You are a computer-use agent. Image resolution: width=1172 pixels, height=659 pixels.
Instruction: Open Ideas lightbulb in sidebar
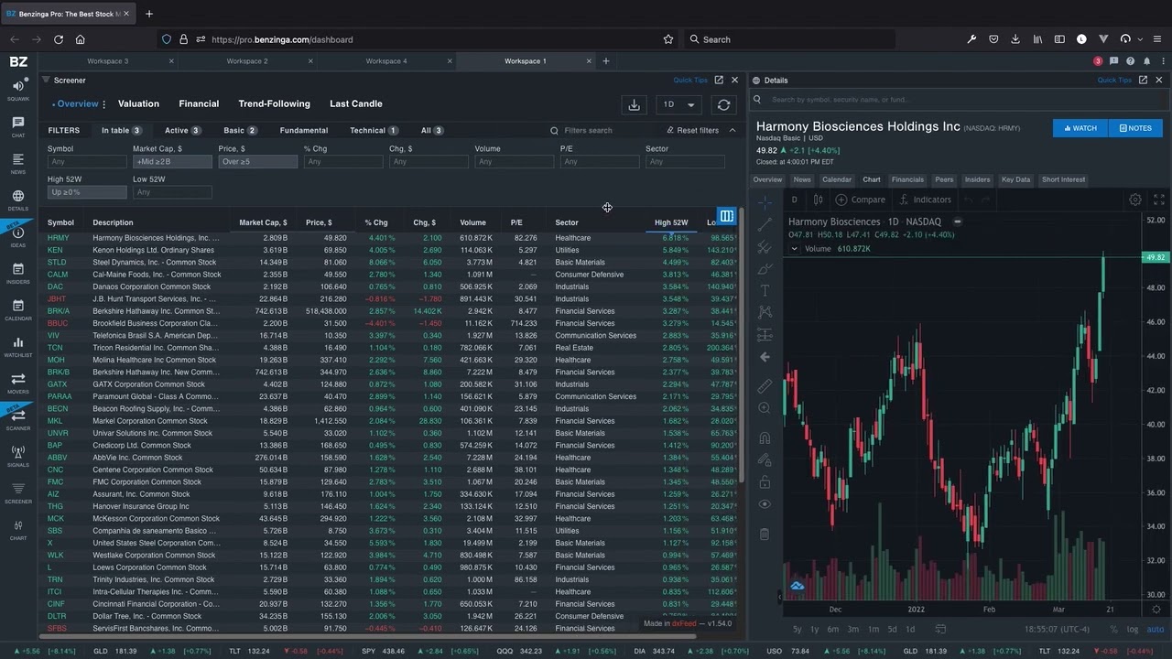[18, 236]
